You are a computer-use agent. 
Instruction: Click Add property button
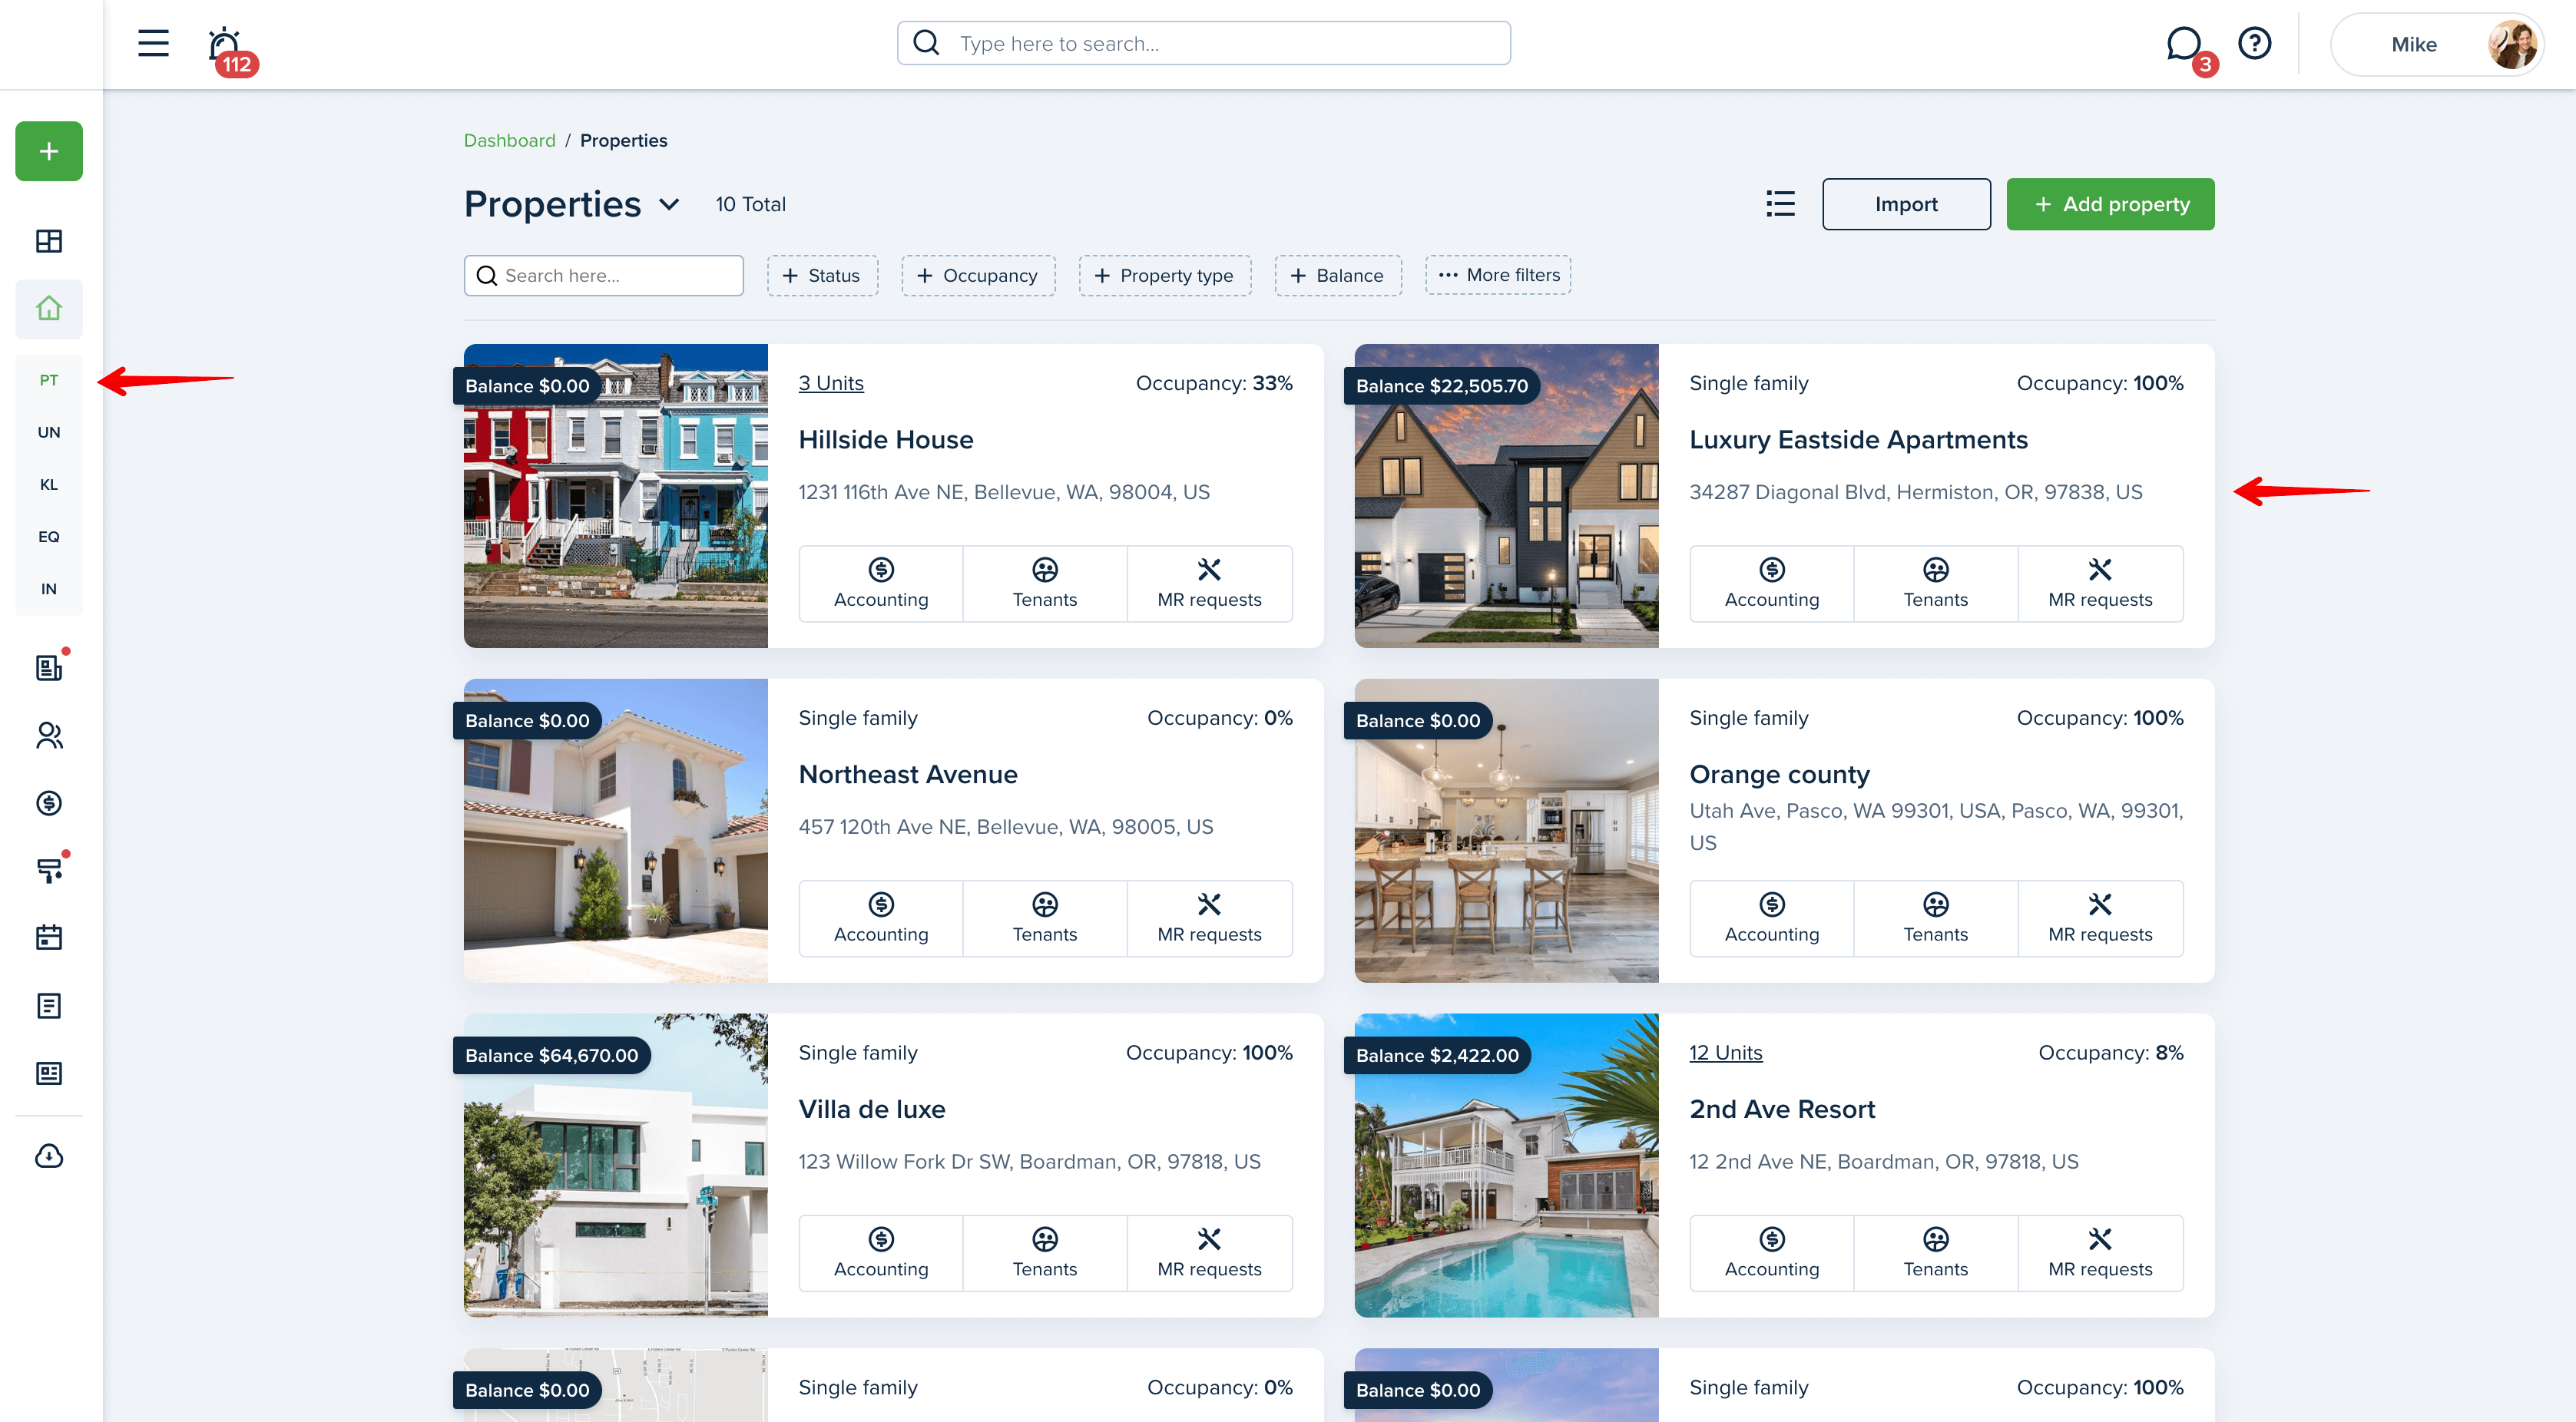[2110, 204]
